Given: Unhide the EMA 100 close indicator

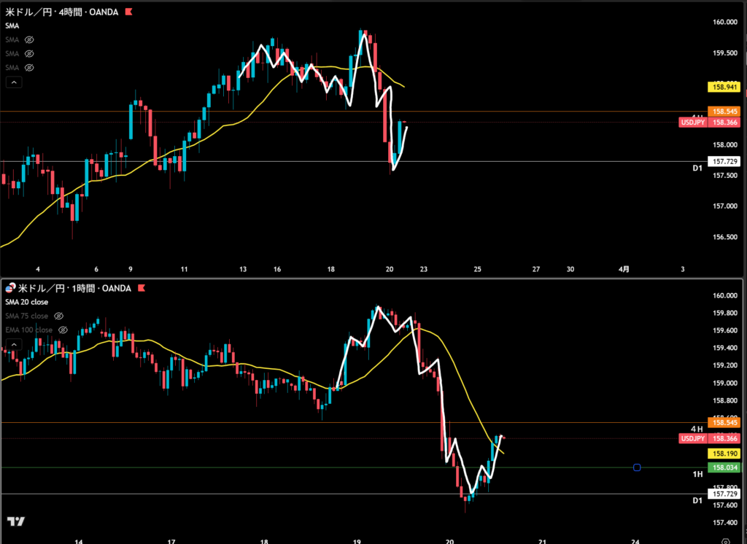Looking at the screenshot, I should point(63,330).
